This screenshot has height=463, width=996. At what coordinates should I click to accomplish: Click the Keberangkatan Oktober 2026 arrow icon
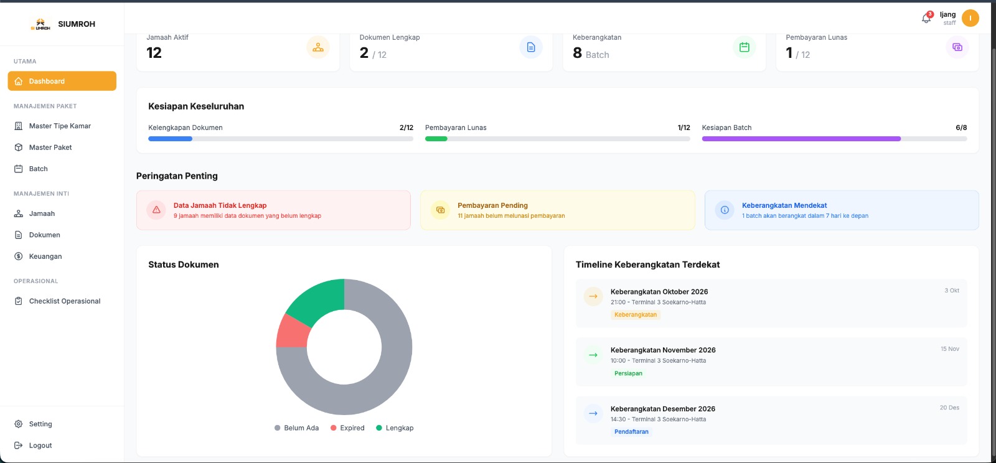(593, 296)
